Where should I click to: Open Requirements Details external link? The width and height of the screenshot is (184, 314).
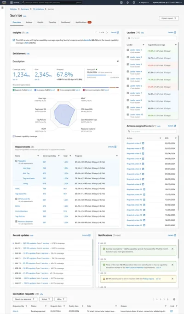tap(112, 147)
